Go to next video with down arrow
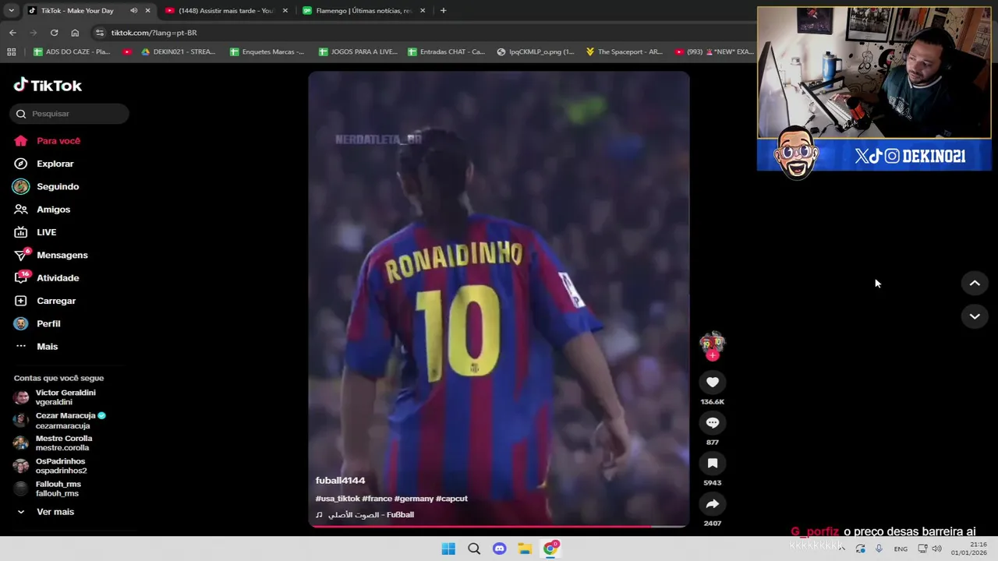Viewport: 998px width, 561px height. click(975, 316)
